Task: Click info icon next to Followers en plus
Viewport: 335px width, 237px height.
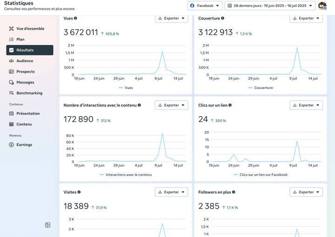Action: (234, 192)
